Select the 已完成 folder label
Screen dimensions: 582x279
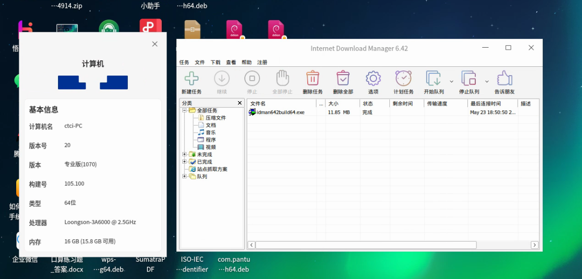(x=204, y=162)
